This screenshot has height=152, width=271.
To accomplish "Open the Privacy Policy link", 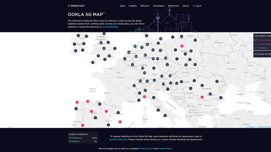I will coord(146,149).
